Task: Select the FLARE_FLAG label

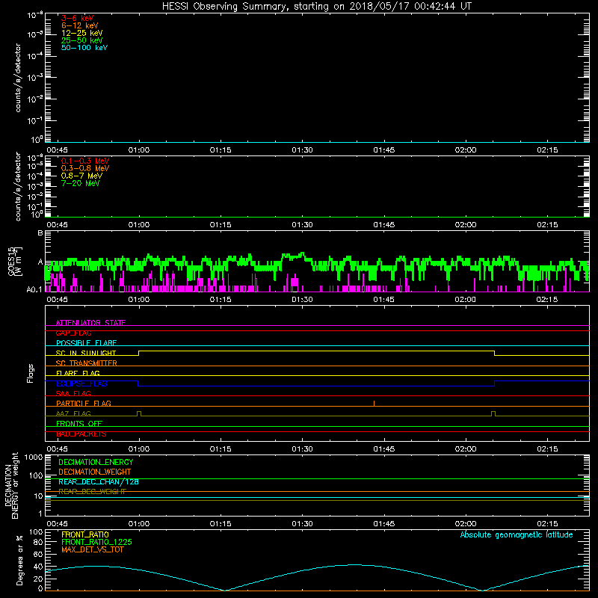Action: (x=78, y=373)
